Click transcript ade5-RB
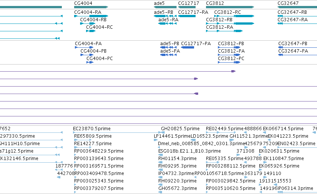Screen dimensions: 317x194 (x=164, y=12)
